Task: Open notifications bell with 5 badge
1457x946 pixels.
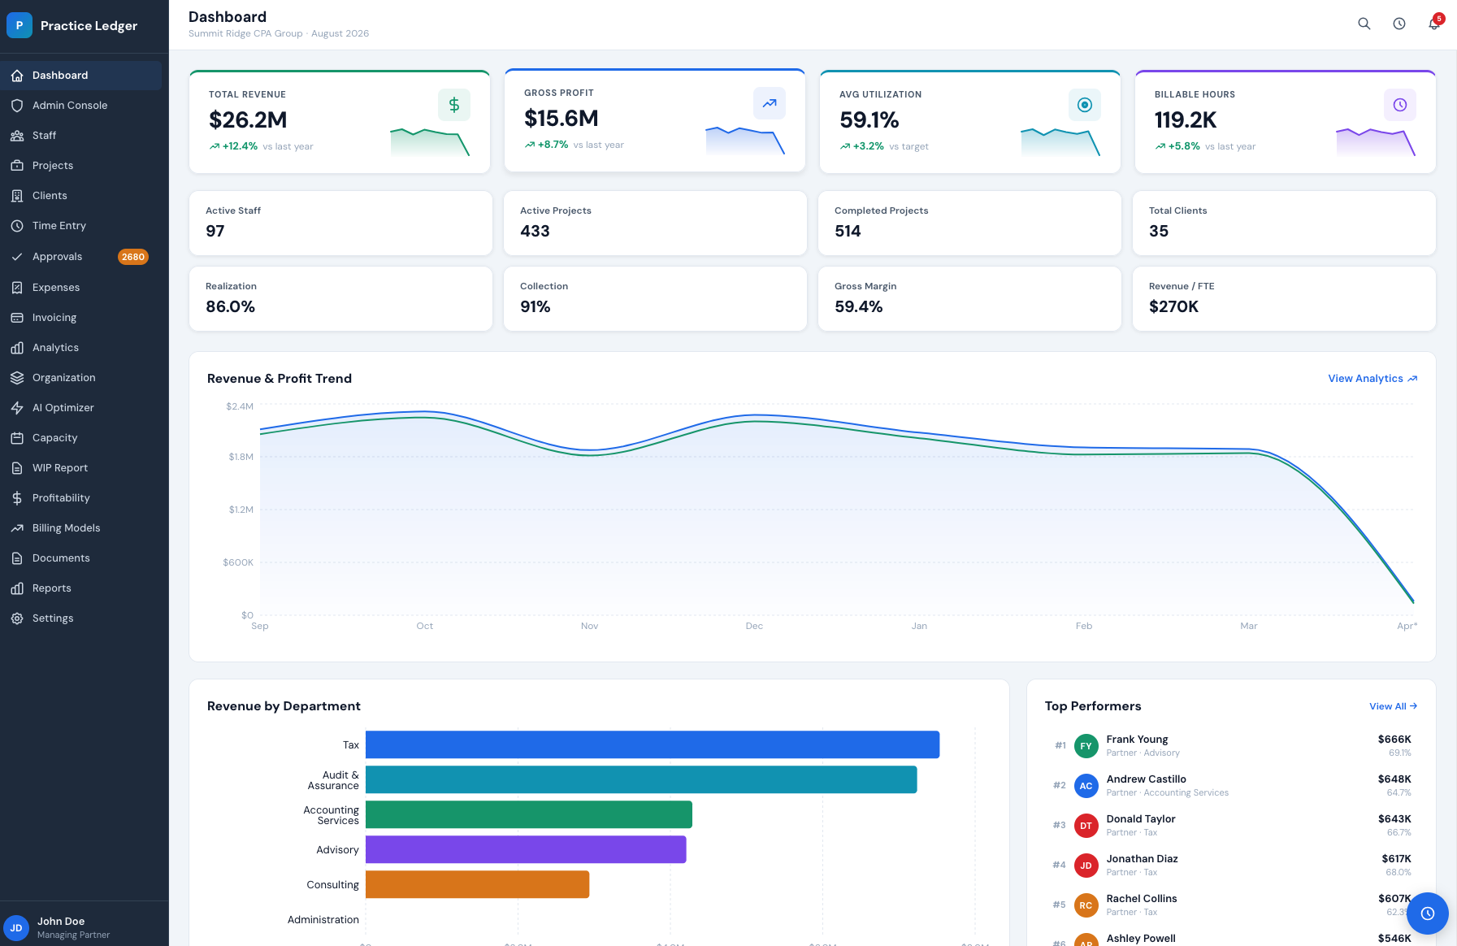Action: tap(1434, 24)
